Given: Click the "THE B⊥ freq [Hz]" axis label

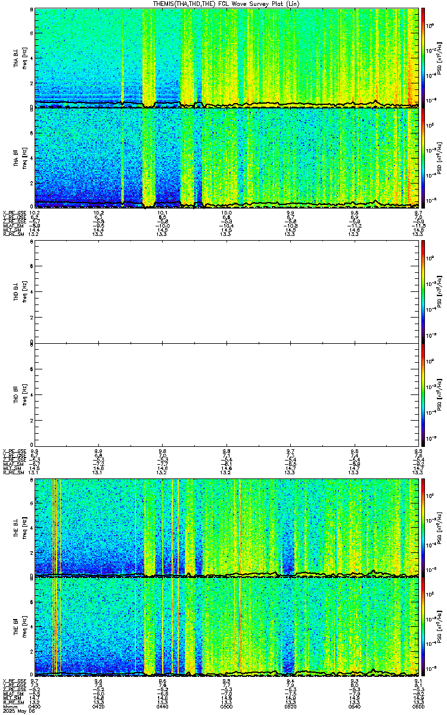Looking at the screenshot, I should [x=21, y=527].
